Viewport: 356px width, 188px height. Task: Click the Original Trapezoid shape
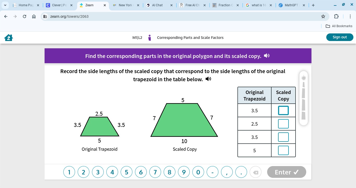(100, 127)
